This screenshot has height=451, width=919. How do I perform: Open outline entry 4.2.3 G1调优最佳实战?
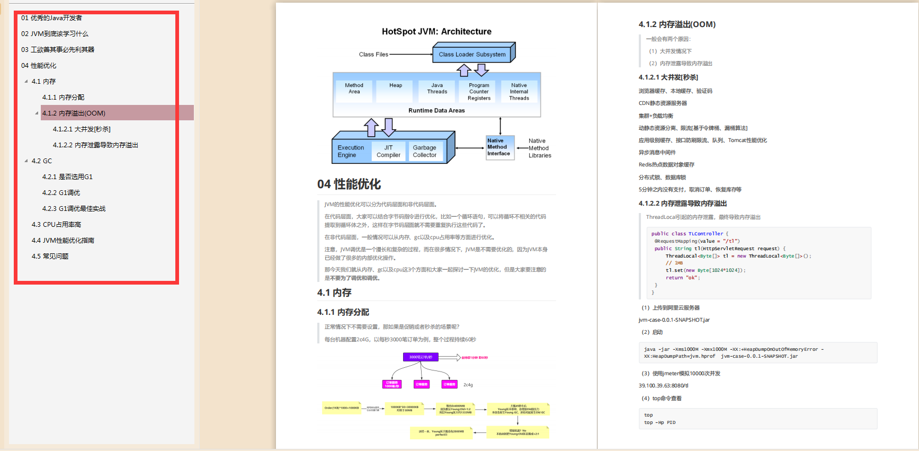click(74, 208)
